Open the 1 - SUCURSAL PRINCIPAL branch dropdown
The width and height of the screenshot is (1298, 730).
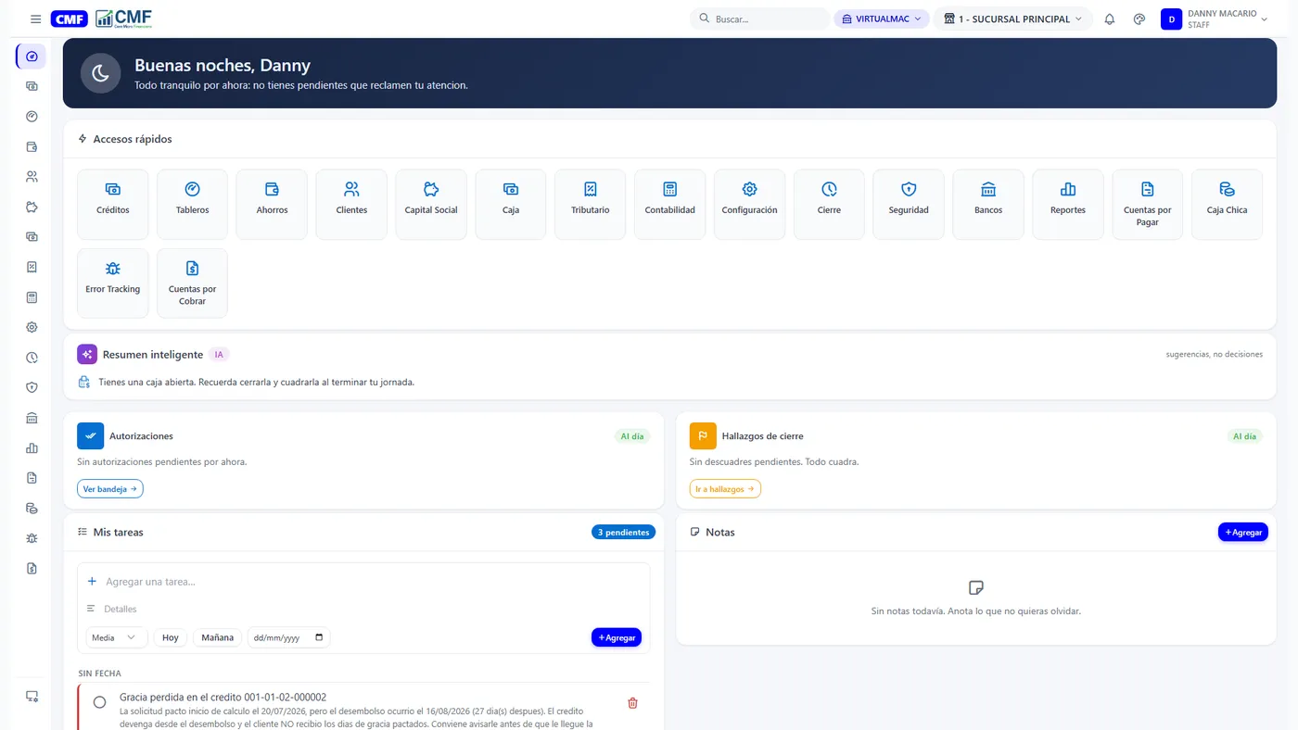pyautogui.click(x=1012, y=19)
